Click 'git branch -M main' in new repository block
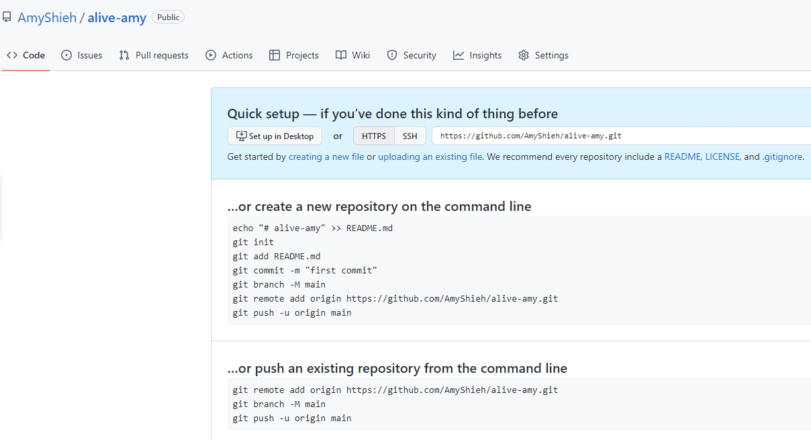 [279, 284]
